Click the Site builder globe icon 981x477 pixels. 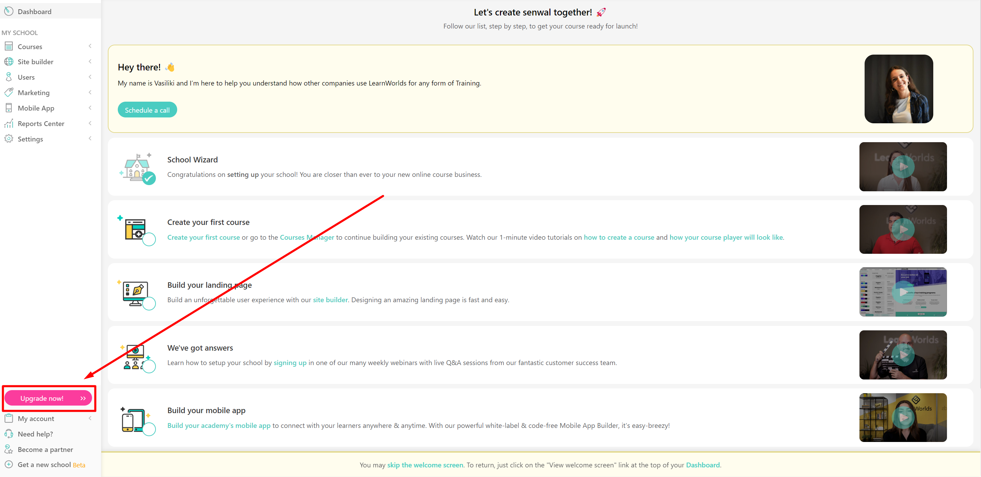click(9, 62)
